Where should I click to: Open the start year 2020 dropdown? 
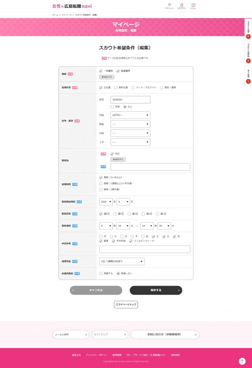click(x=106, y=202)
